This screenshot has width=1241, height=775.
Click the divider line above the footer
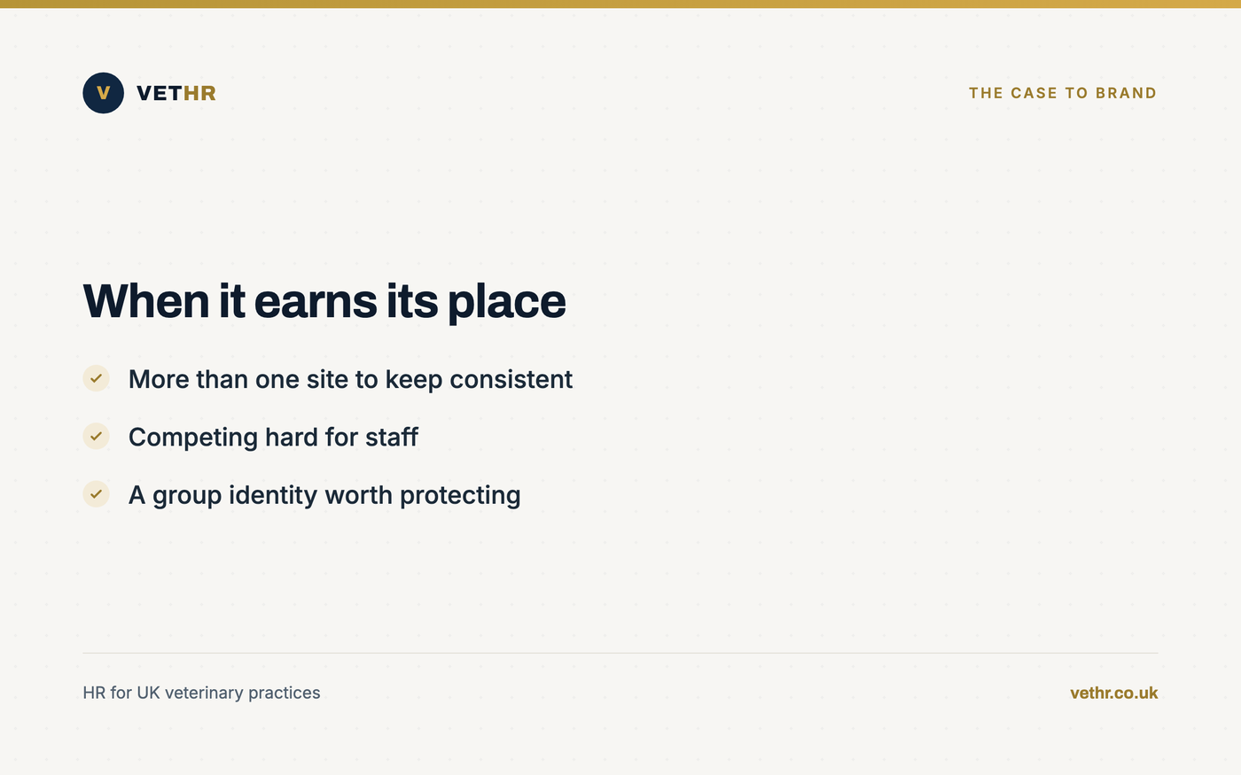click(620, 653)
